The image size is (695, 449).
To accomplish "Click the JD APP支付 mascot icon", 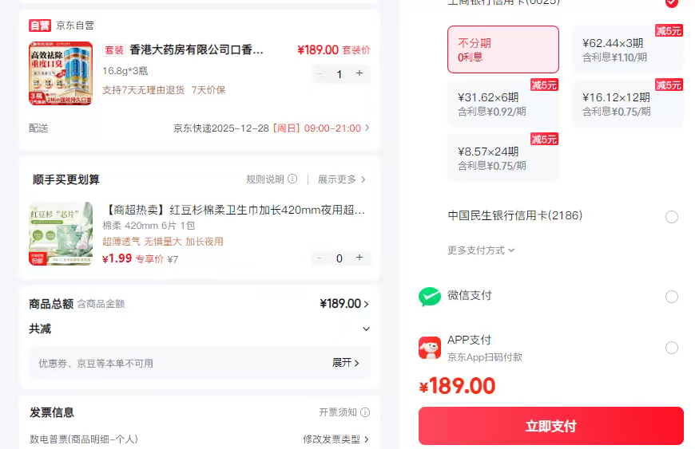I will pyautogui.click(x=430, y=348).
